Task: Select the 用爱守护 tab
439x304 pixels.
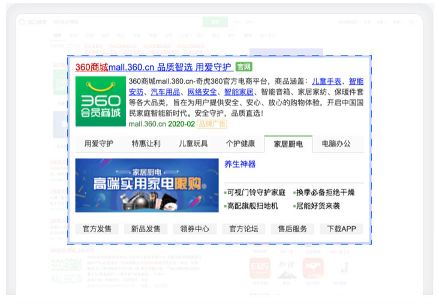Action: pos(99,144)
